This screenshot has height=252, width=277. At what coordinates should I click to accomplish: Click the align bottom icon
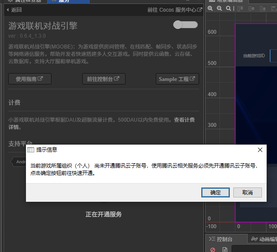[x=263, y=8]
